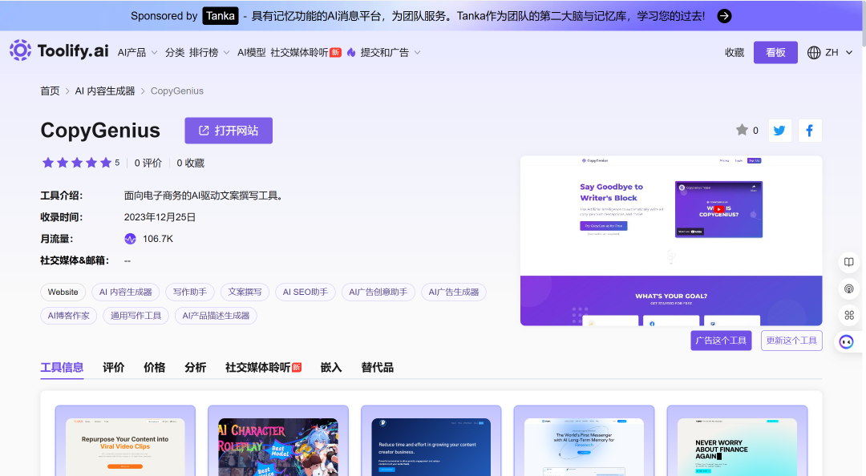Screen dimensions: 866x476
Task: Click the 更新这个工具 button
Action: (791, 341)
